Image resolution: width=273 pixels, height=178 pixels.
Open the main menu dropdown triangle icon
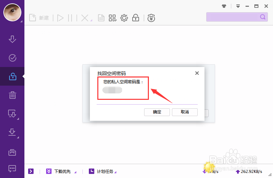point(238,6)
